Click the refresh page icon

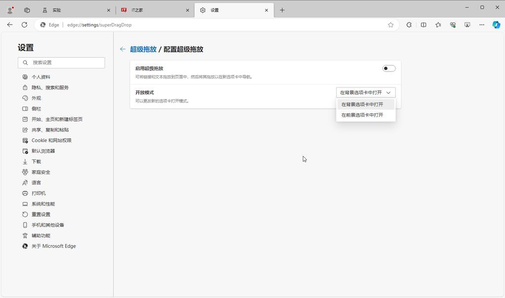click(25, 25)
